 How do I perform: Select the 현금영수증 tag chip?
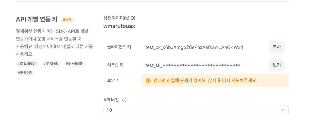[25, 73]
